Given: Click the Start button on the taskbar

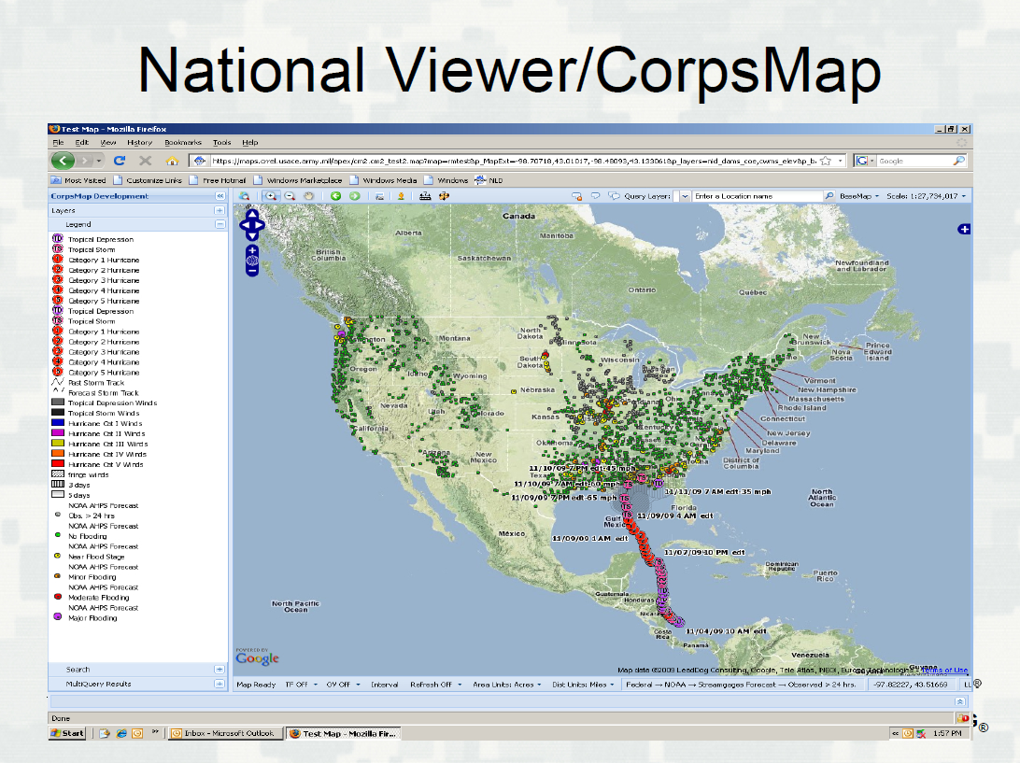Looking at the screenshot, I should point(68,732).
